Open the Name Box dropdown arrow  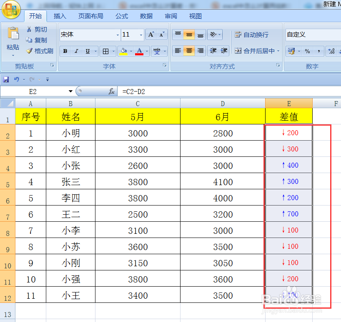click(x=70, y=92)
